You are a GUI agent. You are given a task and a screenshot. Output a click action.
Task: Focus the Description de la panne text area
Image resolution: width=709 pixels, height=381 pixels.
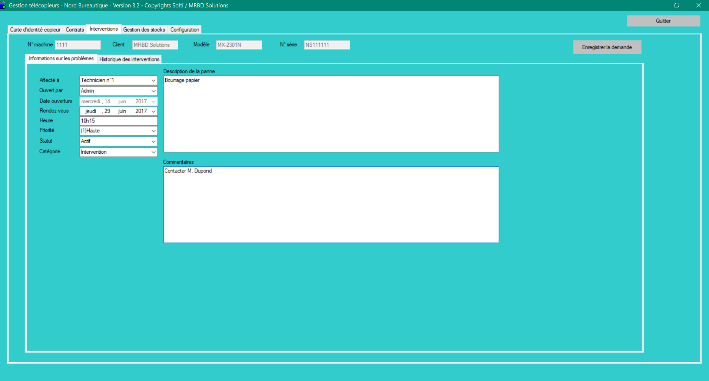(331, 114)
